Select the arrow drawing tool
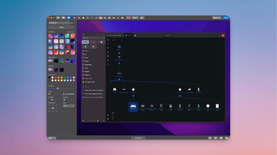The image size is (277, 155). tap(96, 18)
